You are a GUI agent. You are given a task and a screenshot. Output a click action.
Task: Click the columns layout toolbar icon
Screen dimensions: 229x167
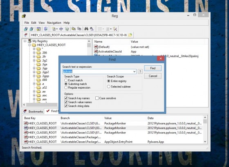click(108, 29)
